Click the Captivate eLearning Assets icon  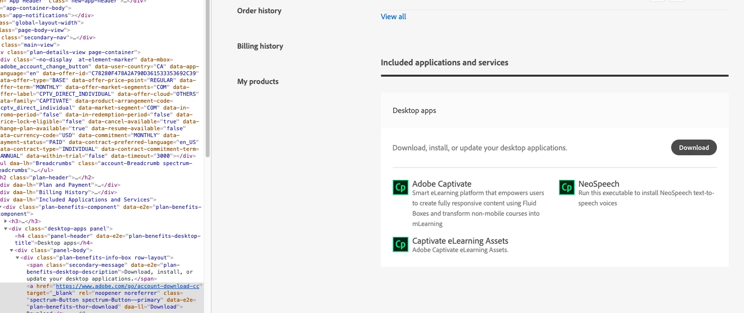tap(401, 245)
